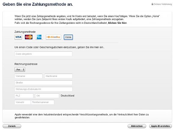Viewport: 174px width, 131px height.
Task: Open the Anr. salutation dropdown
Action: [20, 69]
